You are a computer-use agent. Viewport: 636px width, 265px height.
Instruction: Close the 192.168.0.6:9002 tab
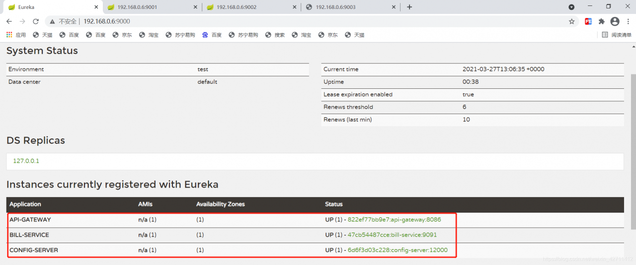point(295,7)
